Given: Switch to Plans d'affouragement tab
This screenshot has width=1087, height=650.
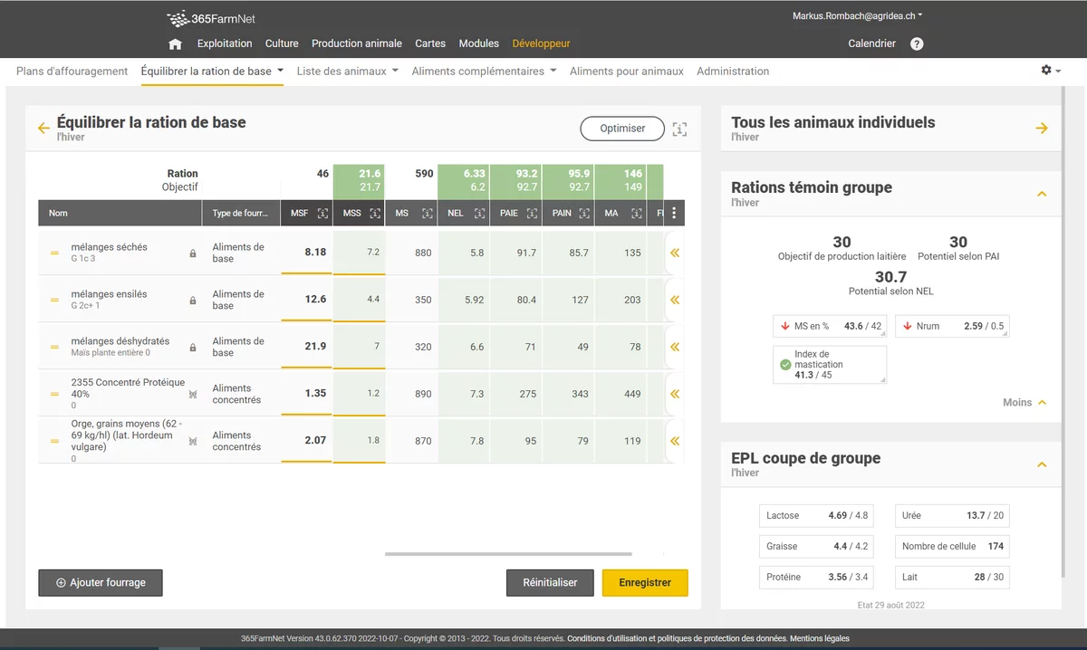Looking at the screenshot, I should tap(72, 71).
